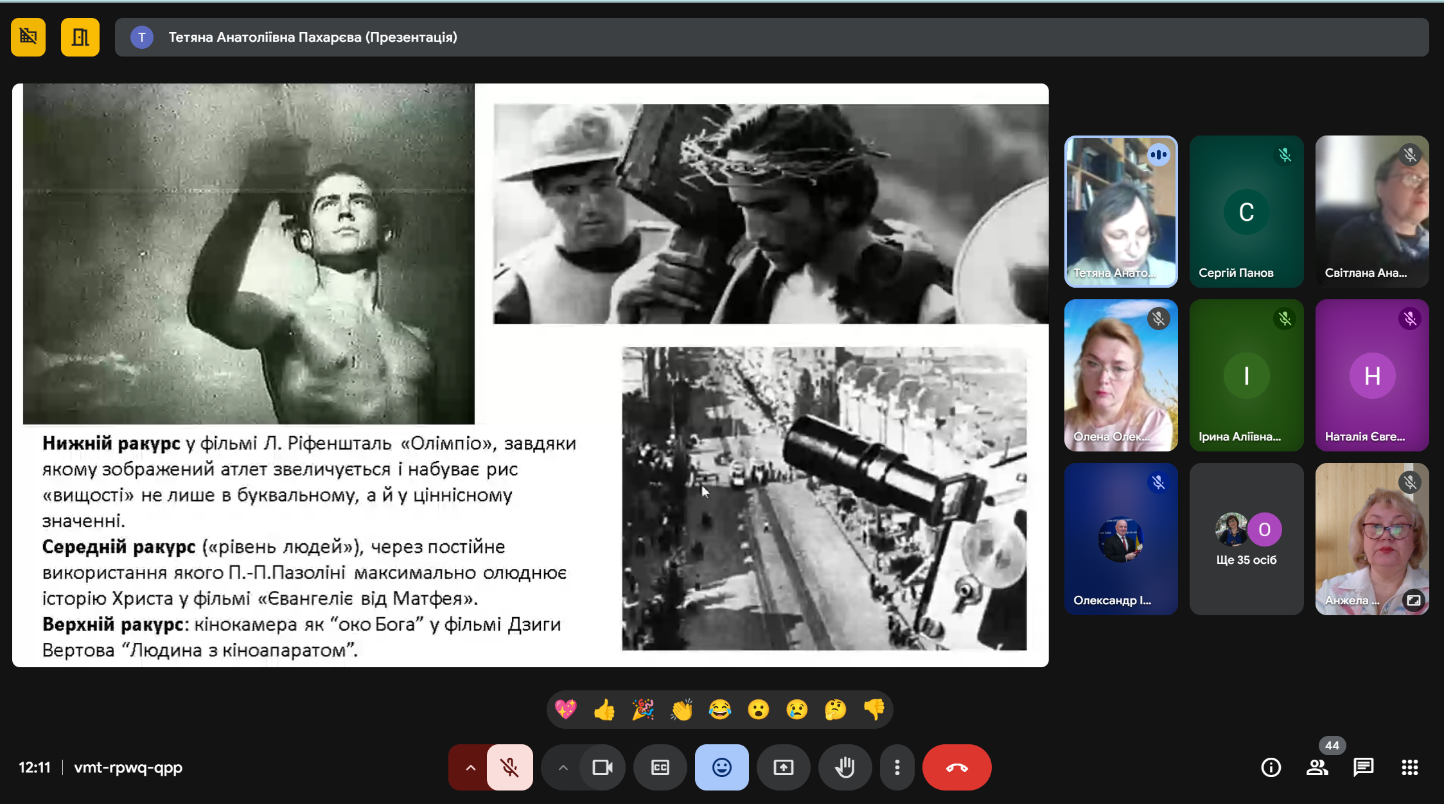This screenshot has height=804, width=1444.
Task: Toggle the camera on or off
Action: pyautogui.click(x=603, y=767)
